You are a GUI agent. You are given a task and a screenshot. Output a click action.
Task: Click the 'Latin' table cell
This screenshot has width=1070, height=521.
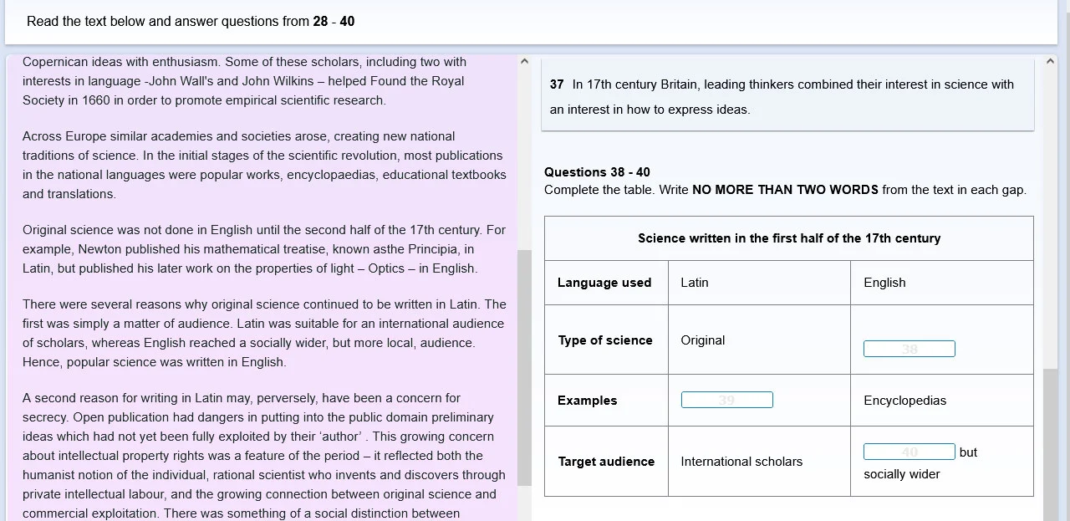coord(695,283)
